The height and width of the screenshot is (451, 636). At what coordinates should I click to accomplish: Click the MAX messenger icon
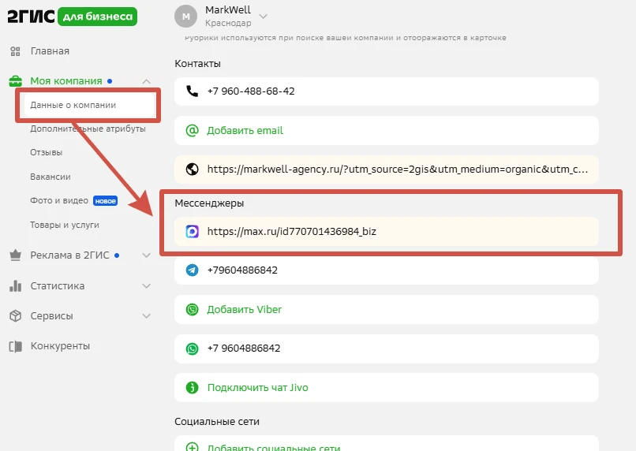[192, 231]
